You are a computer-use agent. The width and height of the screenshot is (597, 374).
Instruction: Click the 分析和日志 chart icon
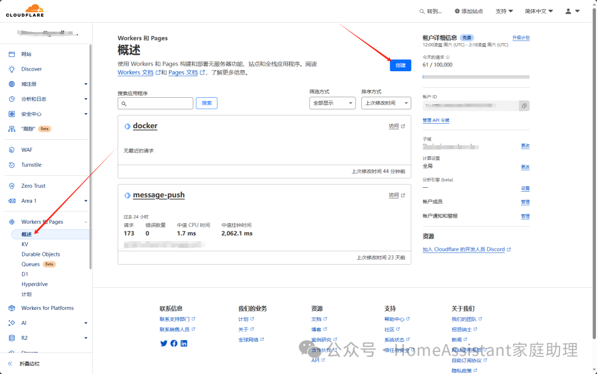12,99
